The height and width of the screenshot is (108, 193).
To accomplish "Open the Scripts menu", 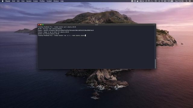I will [36, 1].
